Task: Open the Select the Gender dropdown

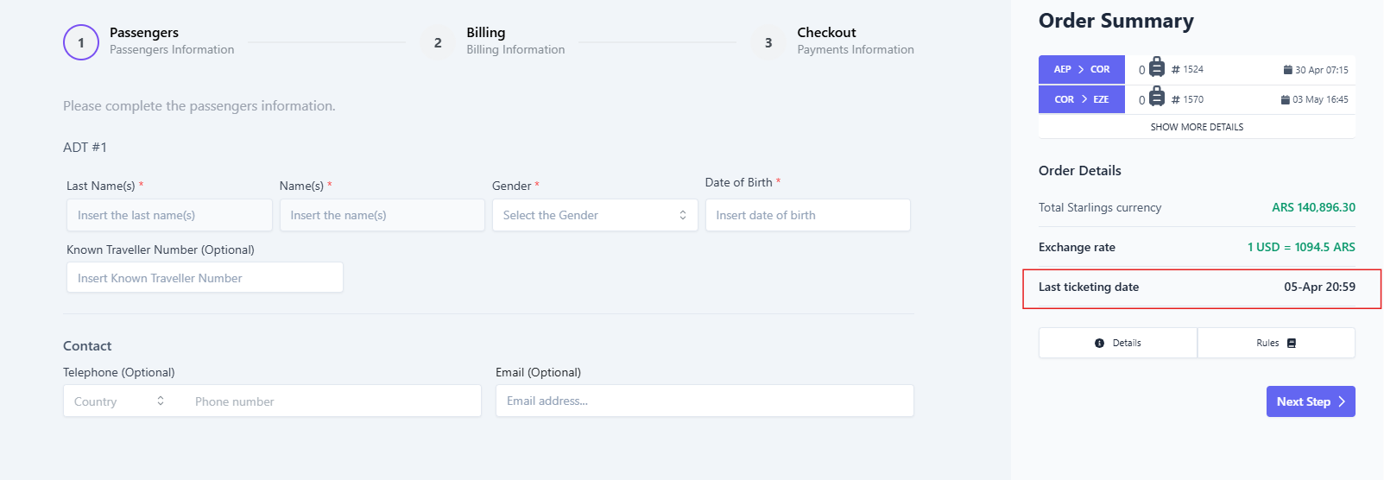Action: [x=595, y=215]
